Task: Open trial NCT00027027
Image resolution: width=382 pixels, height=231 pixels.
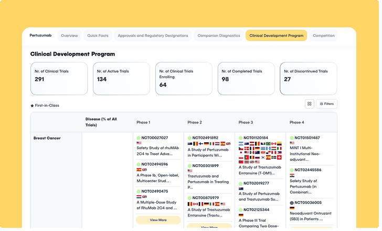Action: pos(155,138)
